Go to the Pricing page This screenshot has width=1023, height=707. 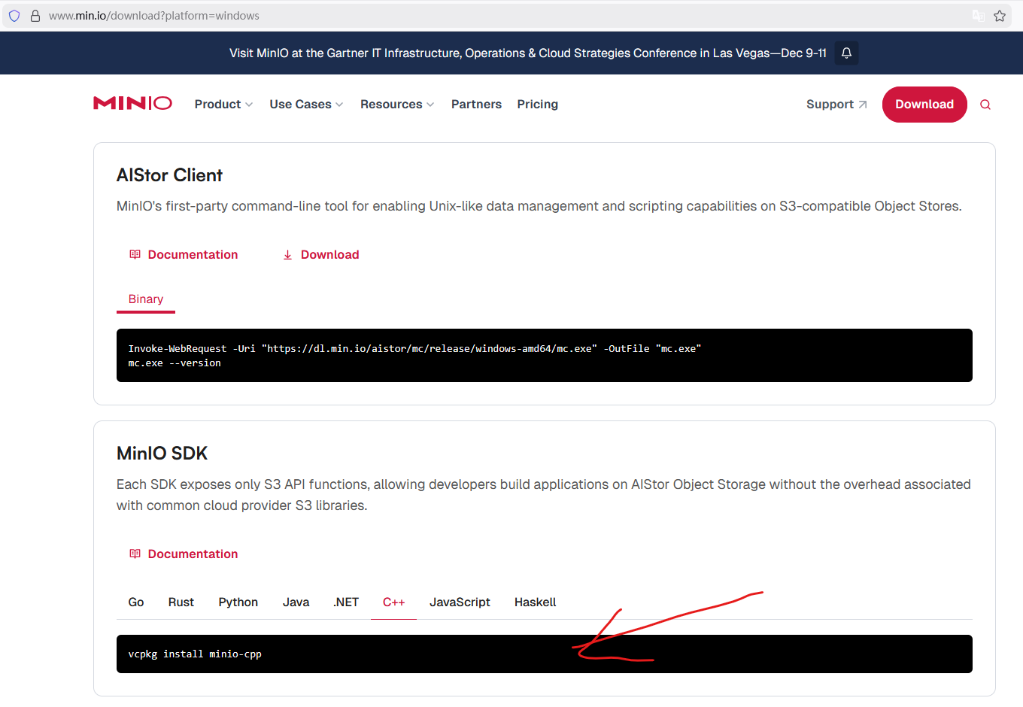537,105
